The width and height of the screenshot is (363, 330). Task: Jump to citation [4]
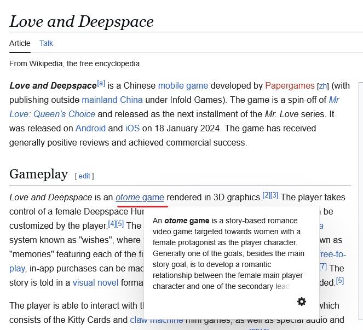[112, 224]
